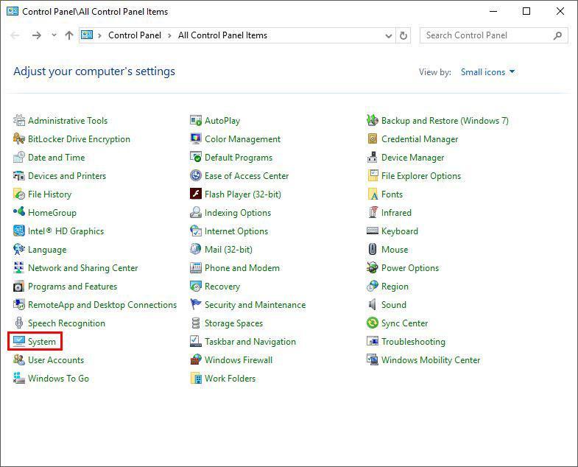Expand the address bar history dropdown
Viewport: 578px width, 467px height.
[389, 35]
